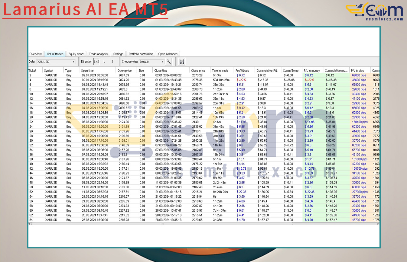Select the 277000 pips cell
The image size is (407, 262).
360,192
